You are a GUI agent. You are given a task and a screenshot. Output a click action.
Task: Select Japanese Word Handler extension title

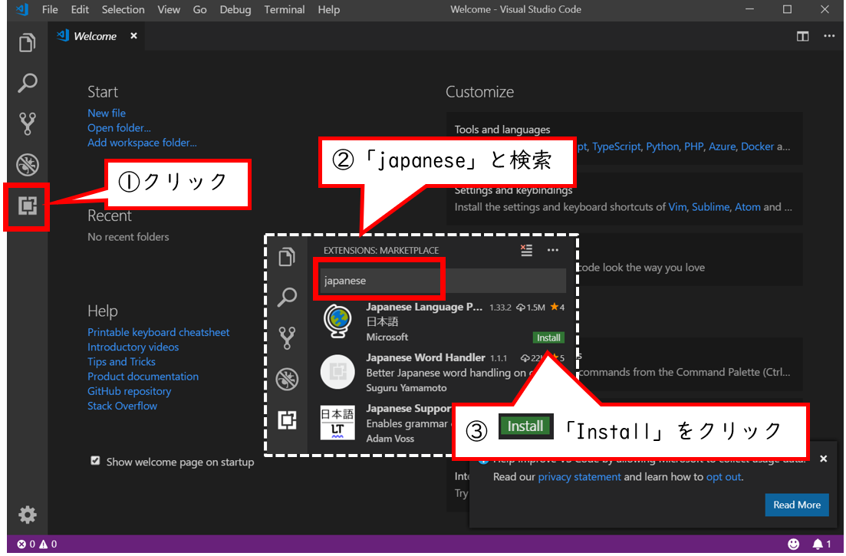pyautogui.click(x=426, y=357)
